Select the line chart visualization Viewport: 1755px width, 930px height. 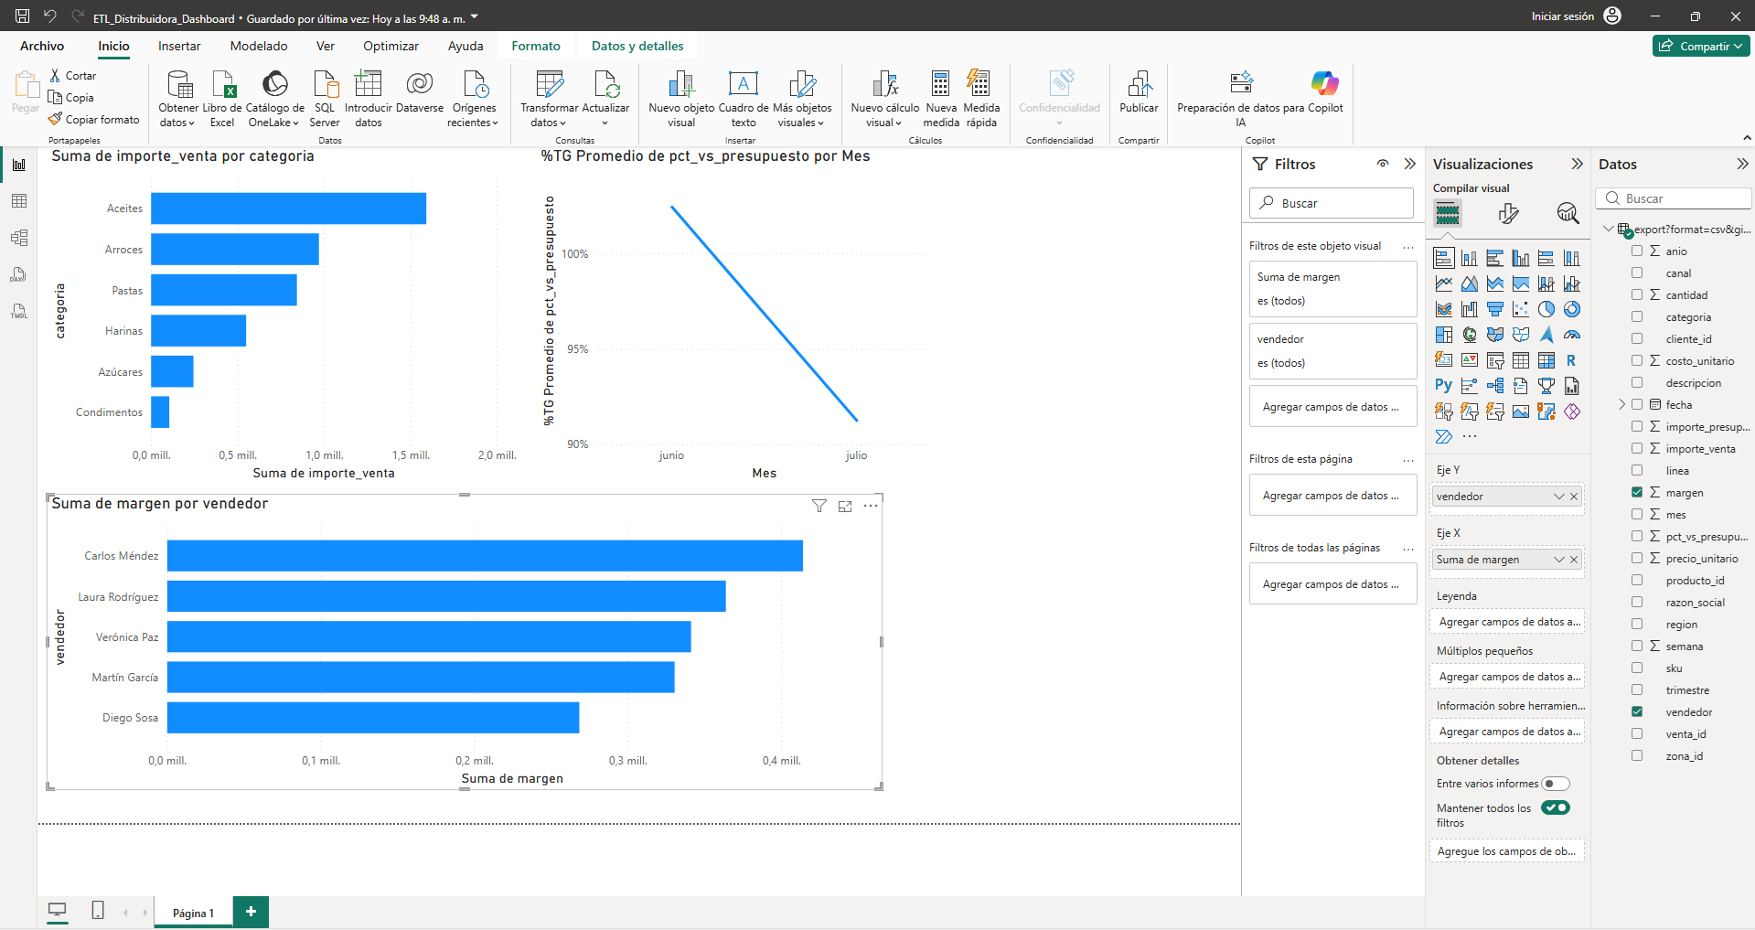1444,283
